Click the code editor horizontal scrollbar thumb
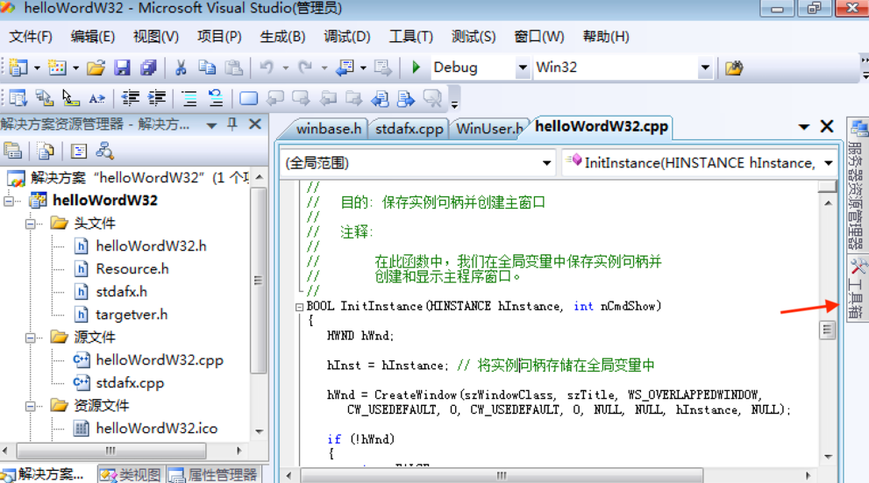 tap(502, 475)
